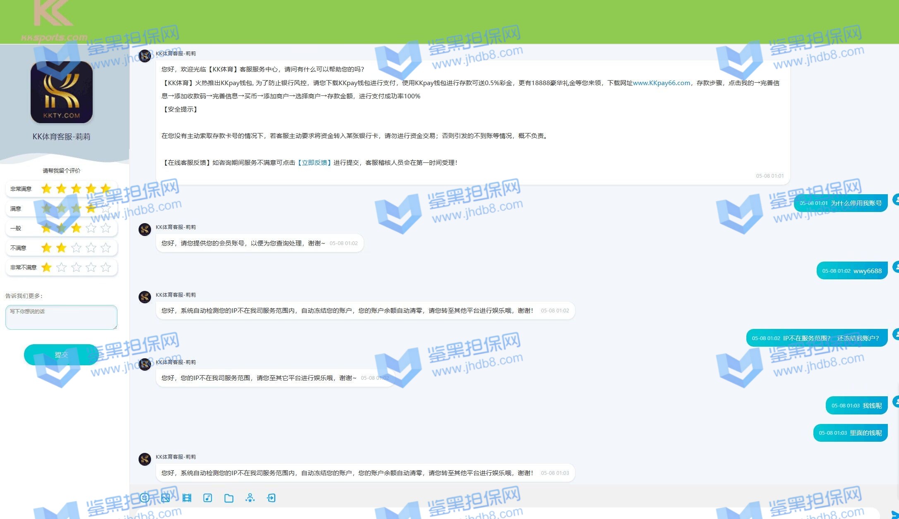
Task: Open the emoji picker in chat toolbar
Action: tap(144, 498)
